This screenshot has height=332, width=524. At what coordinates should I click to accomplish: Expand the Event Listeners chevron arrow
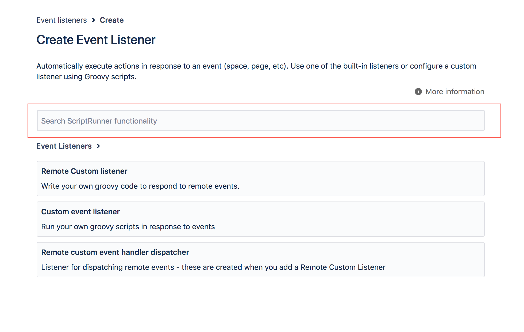(98, 146)
